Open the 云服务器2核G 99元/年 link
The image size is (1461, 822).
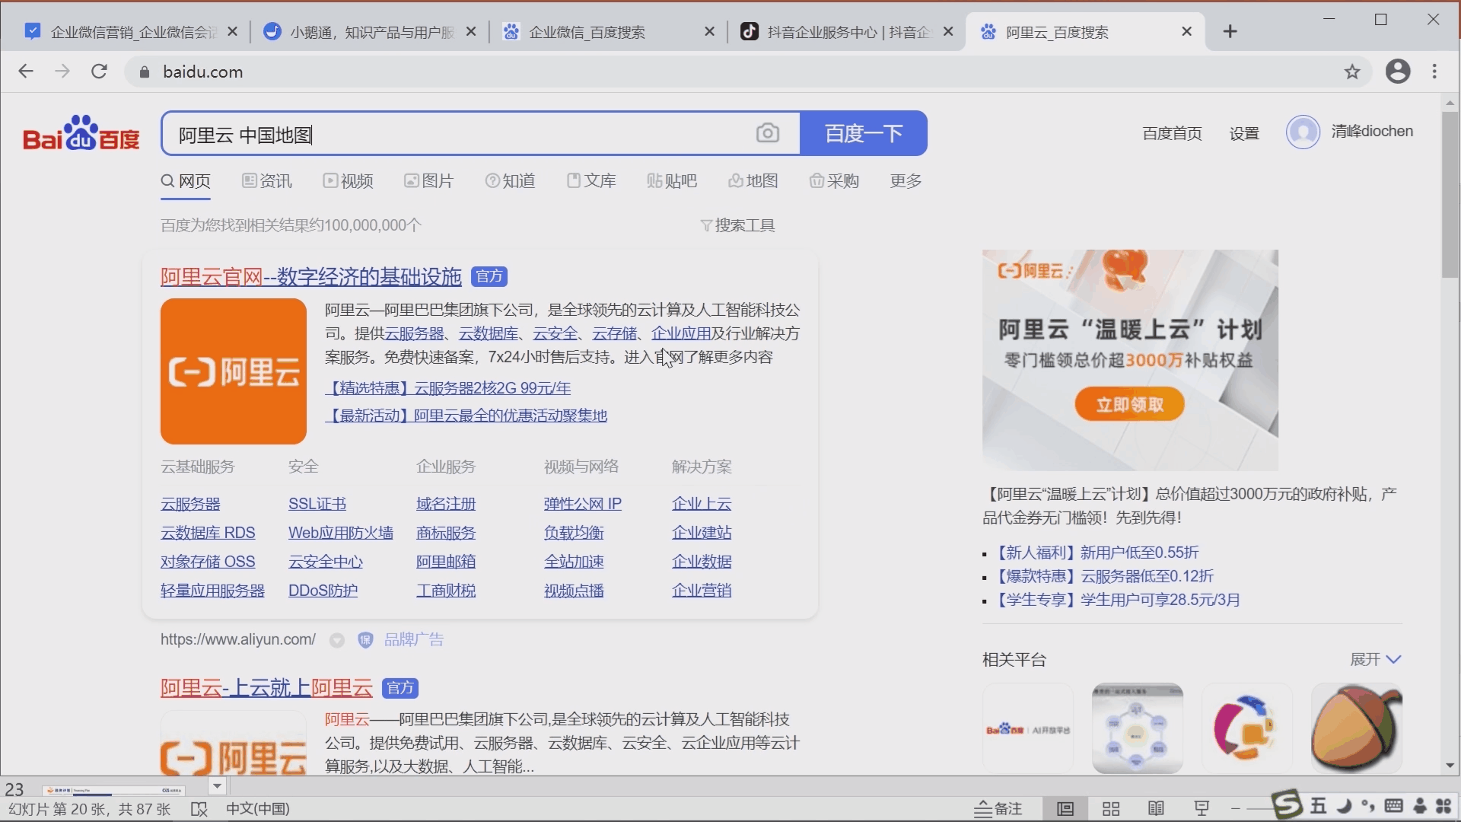coord(448,388)
